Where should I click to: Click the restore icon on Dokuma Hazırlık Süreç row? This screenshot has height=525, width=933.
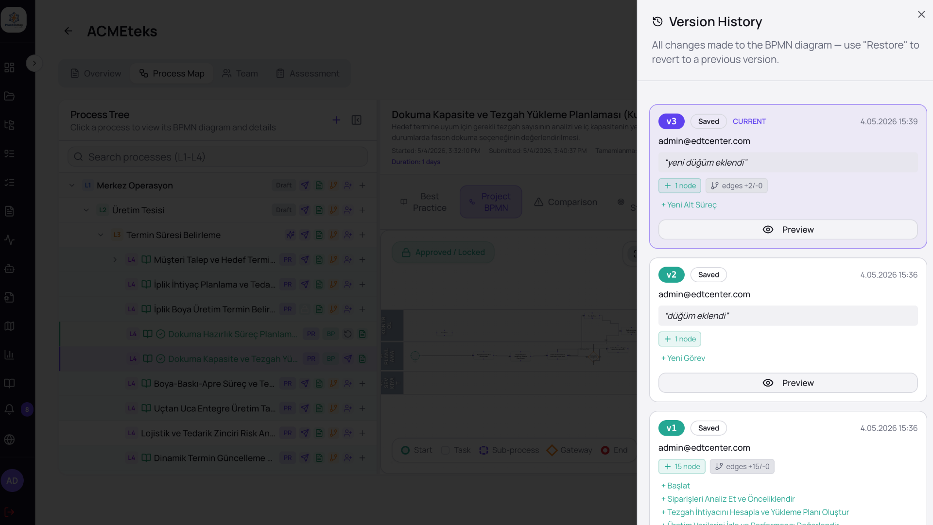(x=348, y=334)
